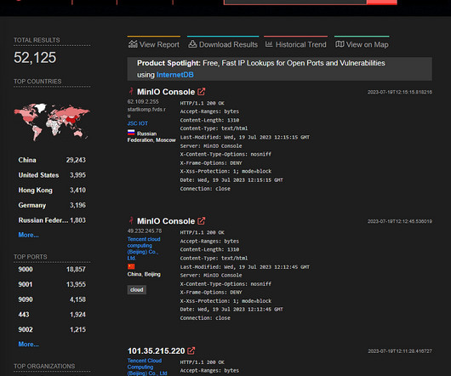Click the China count 29,243
451x376 pixels.
76,160
